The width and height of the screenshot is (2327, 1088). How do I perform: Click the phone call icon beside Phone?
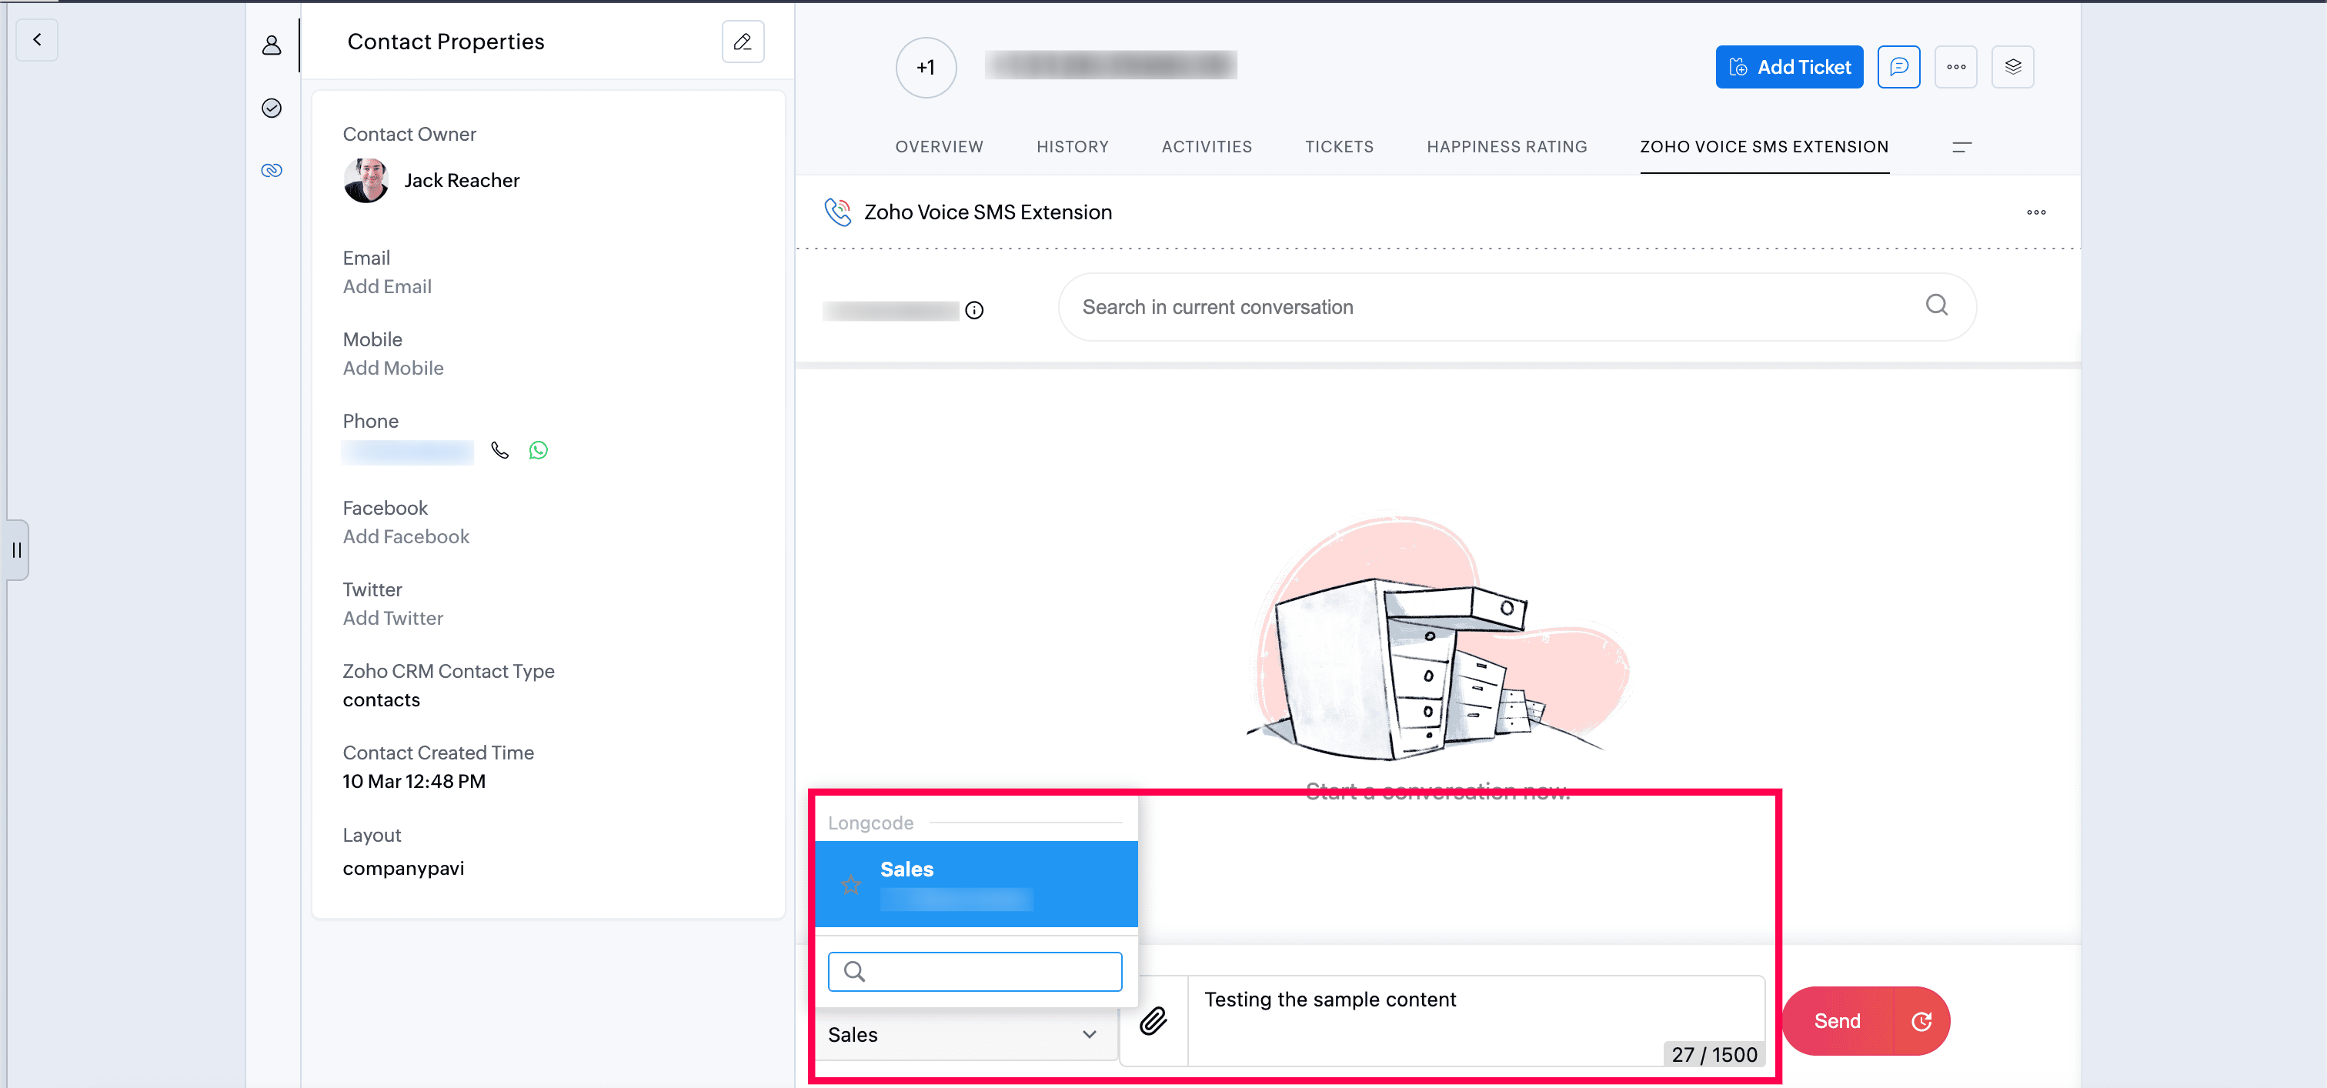(499, 449)
